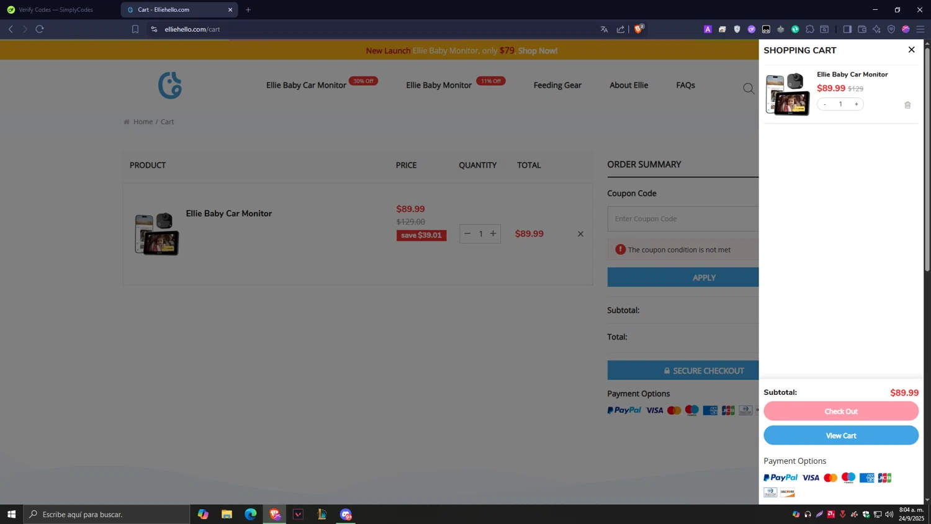Open a new browser tab
The image size is (931, 524).
click(248, 10)
